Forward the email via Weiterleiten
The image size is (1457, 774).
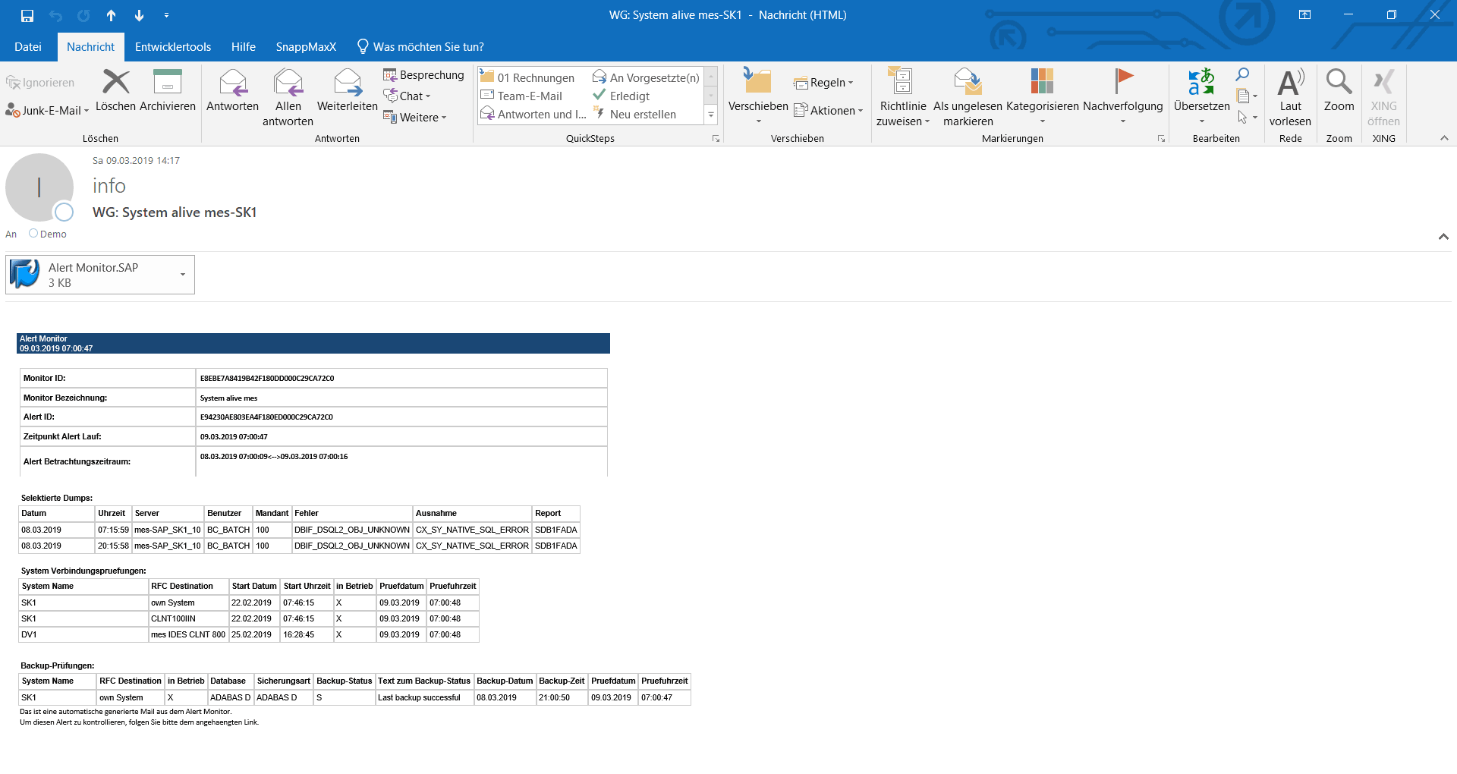pyautogui.click(x=347, y=90)
